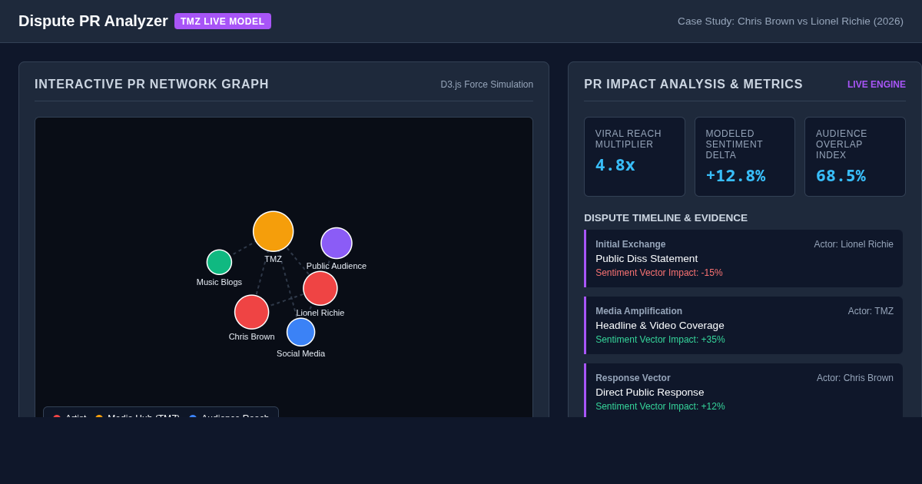Click the Dispute PR Analyzer title
This screenshot has height=484, width=922.
[x=93, y=21]
